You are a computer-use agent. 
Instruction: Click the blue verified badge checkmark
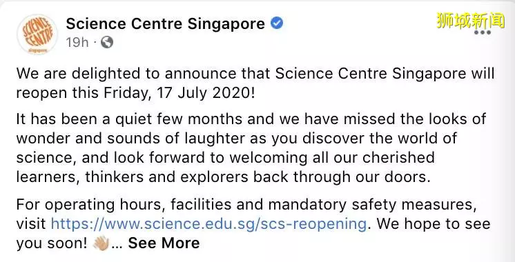click(x=277, y=23)
